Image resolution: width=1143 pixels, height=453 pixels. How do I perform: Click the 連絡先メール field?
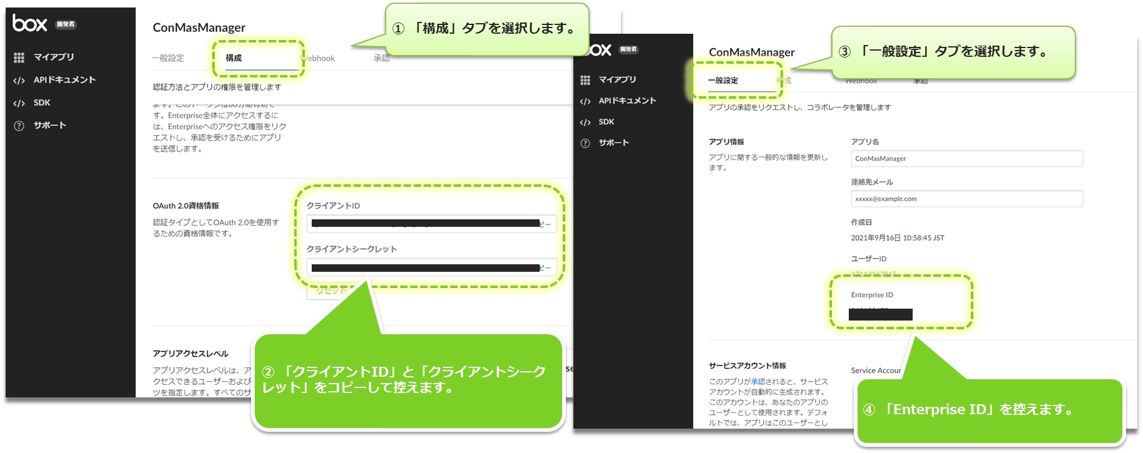click(x=966, y=199)
